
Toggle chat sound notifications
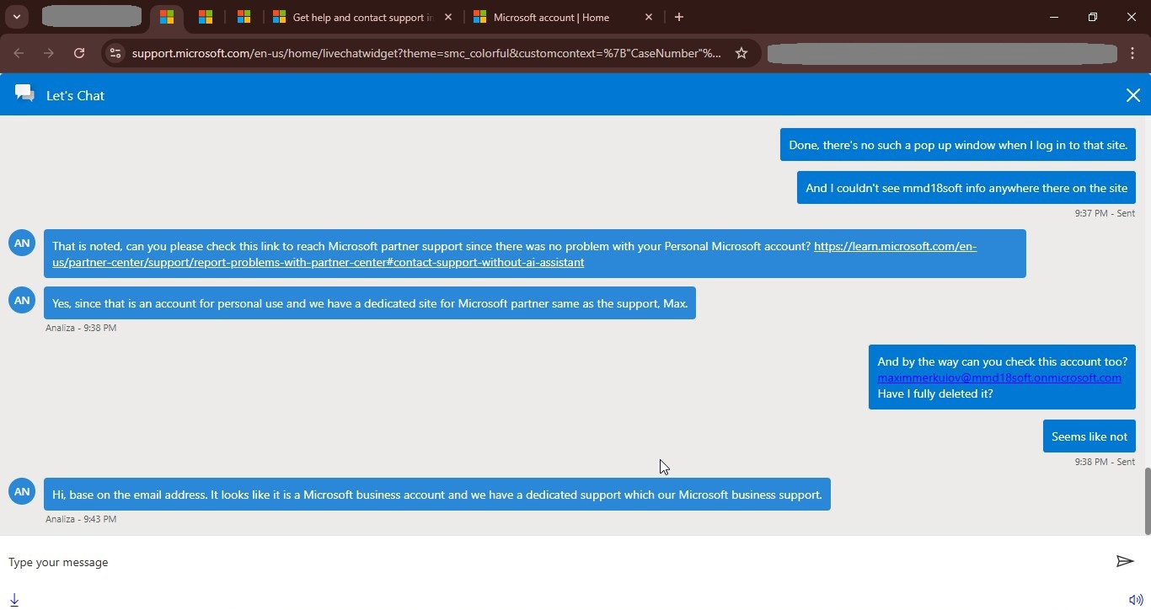(x=1136, y=600)
